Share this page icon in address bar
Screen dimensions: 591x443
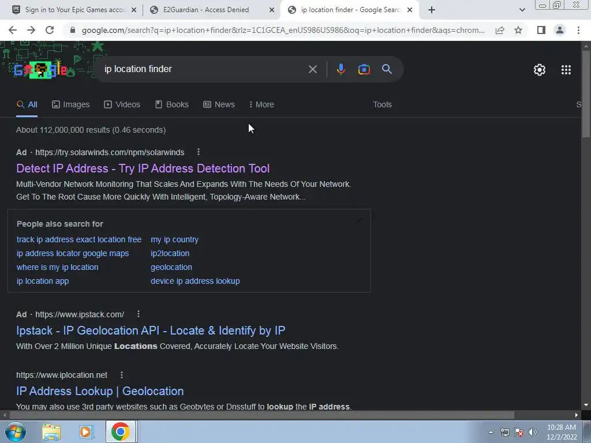(500, 30)
